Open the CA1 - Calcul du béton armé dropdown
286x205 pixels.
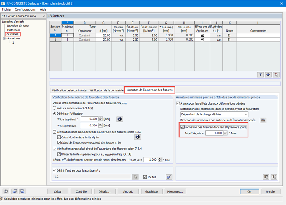tap(44, 16)
